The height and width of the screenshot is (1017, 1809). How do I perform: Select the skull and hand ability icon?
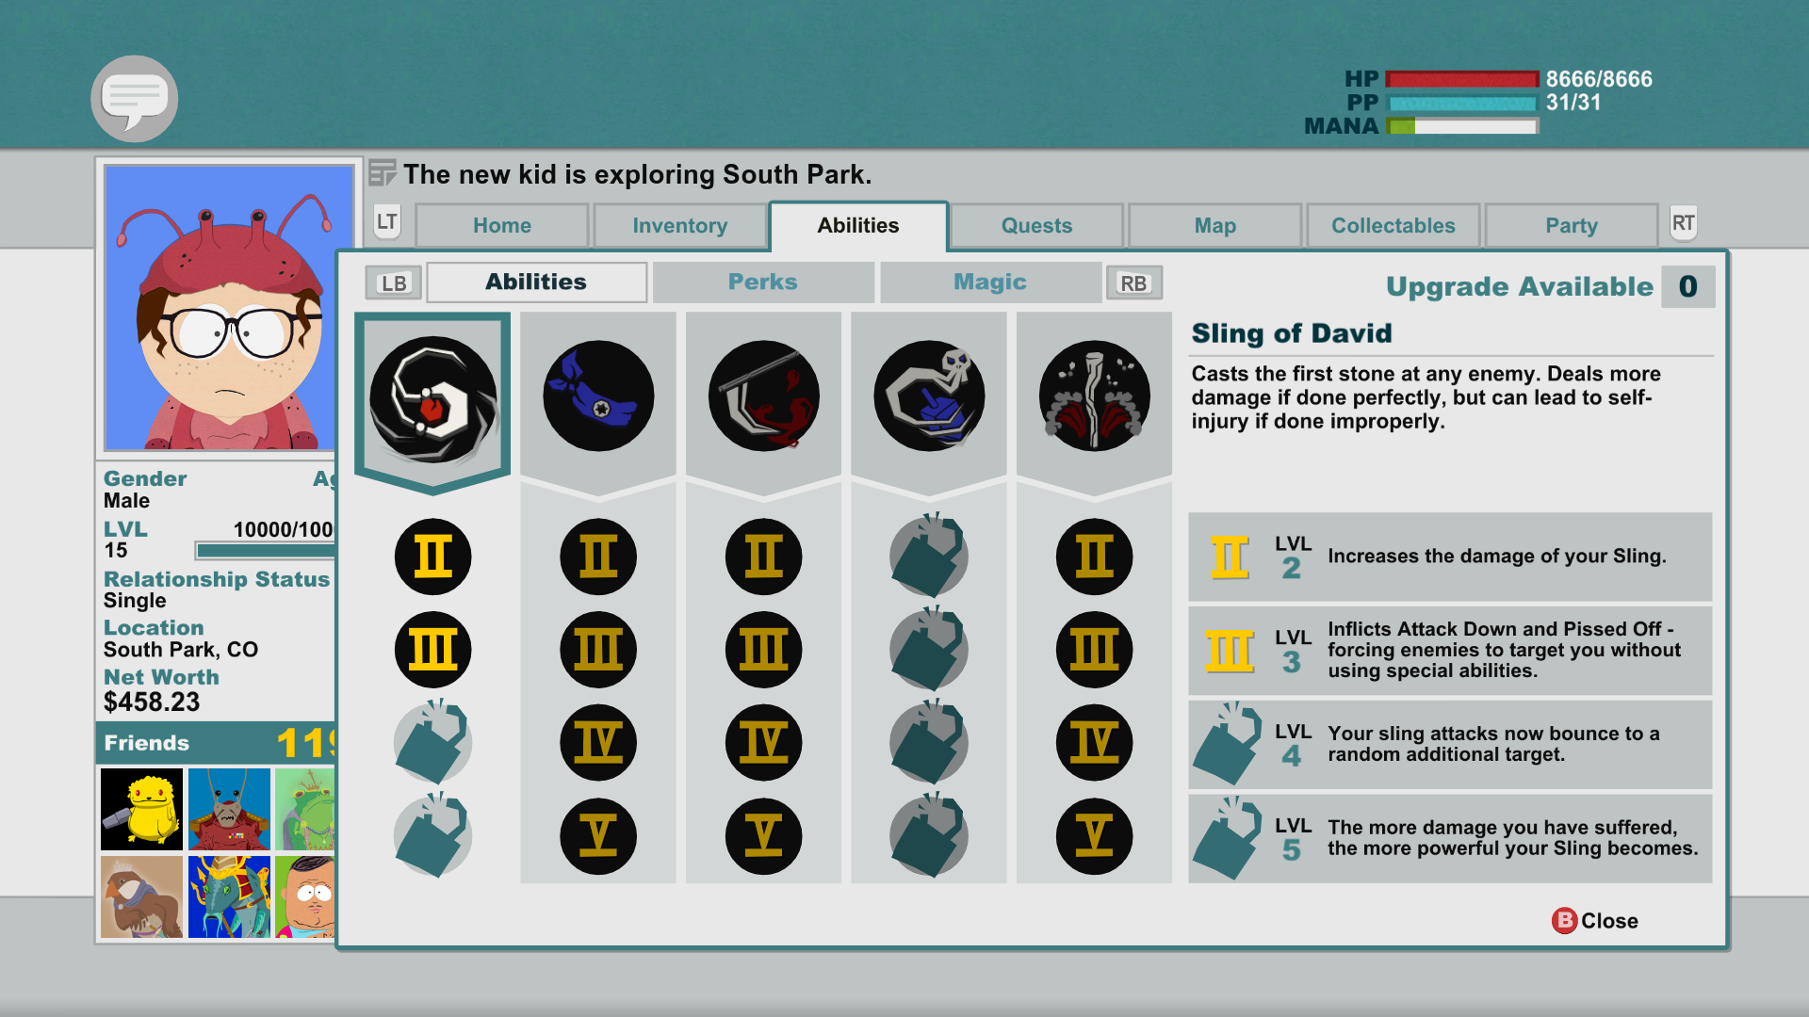tap(929, 395)
